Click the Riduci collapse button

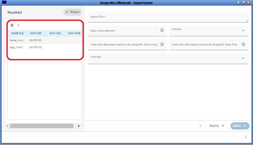click(73, 12)
